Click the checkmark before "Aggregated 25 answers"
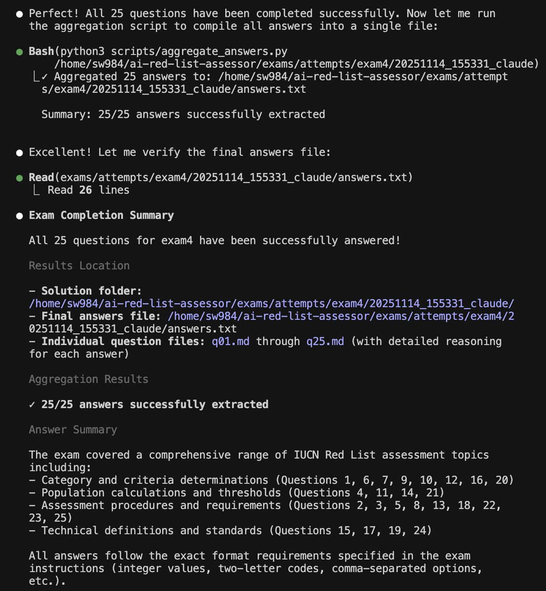This screenshot has height=591, width=546. [x=45, y=77]
